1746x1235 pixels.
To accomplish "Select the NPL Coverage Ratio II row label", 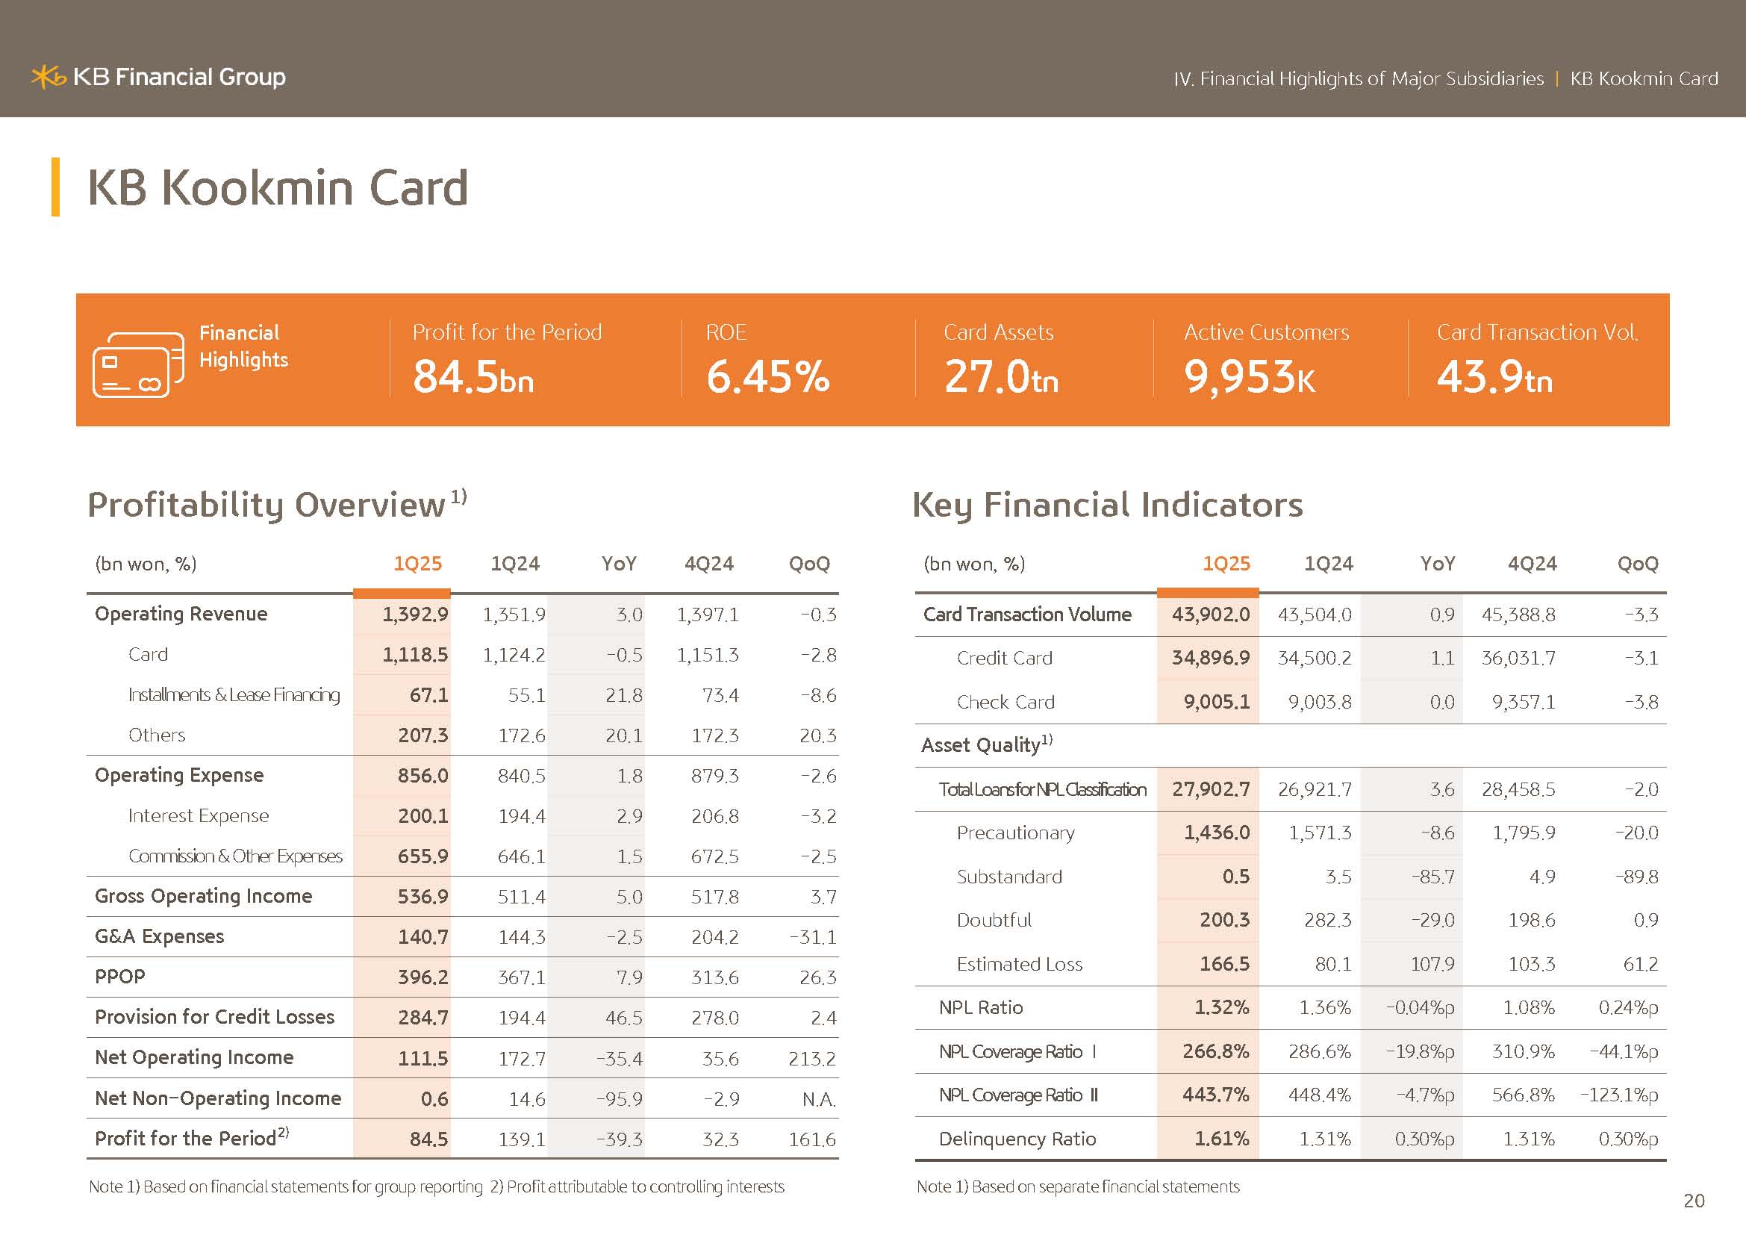I will [x=1018, y=1095].
